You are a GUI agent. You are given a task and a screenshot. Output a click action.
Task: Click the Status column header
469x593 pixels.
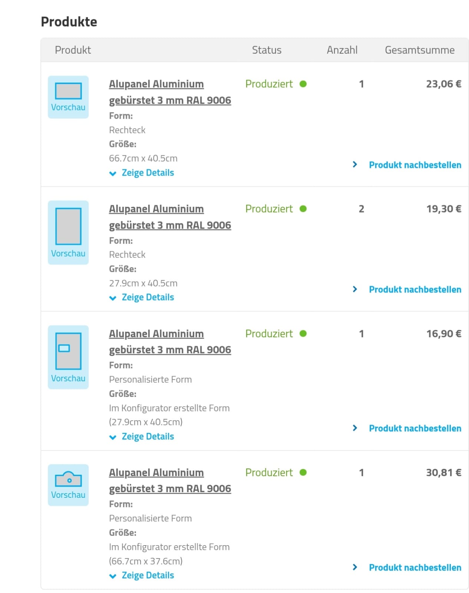click(x=267, y=50)
